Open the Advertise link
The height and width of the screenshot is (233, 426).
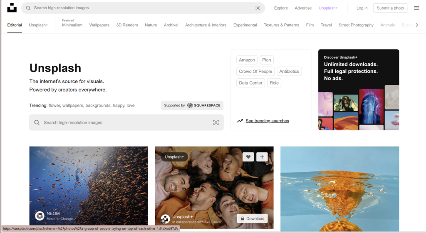coord(303,8)
